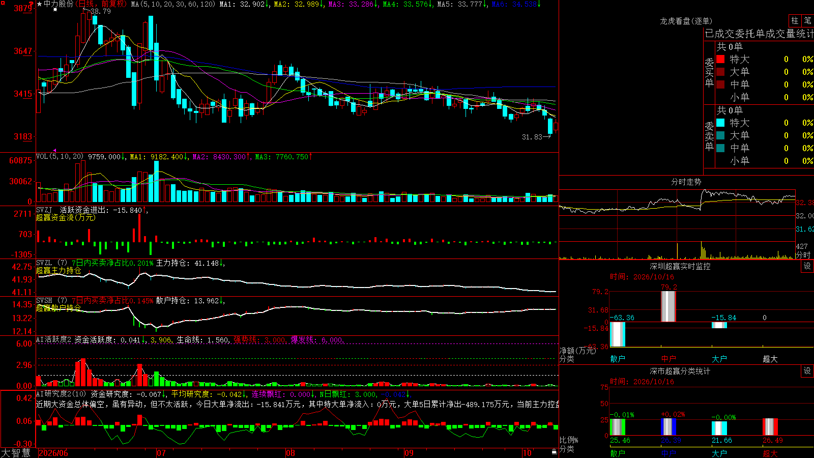Click the small red square icon at top-left
The height and width of the screenshot is (458, 814).
tap(3, 4)
